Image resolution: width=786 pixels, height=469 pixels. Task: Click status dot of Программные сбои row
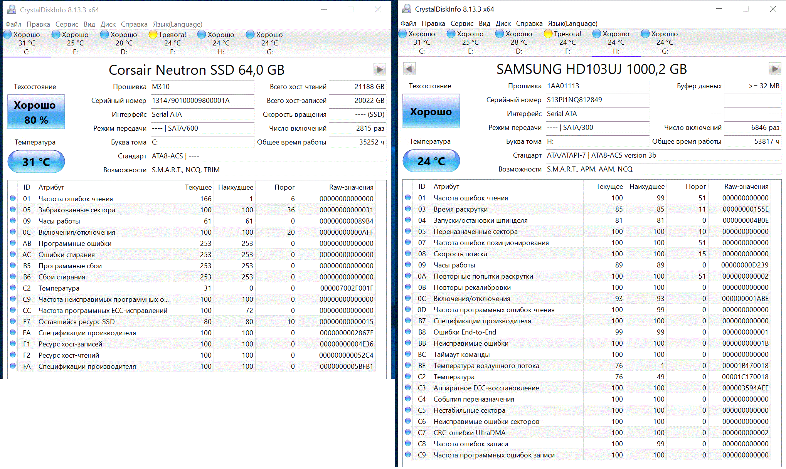tap(13, 265)
